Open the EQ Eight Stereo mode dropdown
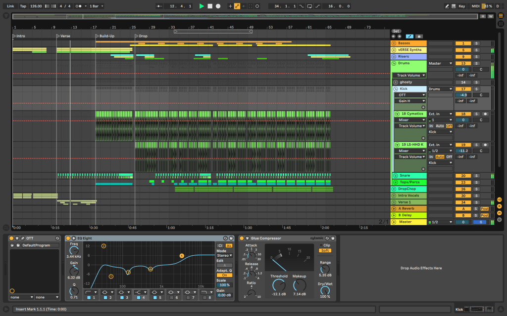 (224, 255)
